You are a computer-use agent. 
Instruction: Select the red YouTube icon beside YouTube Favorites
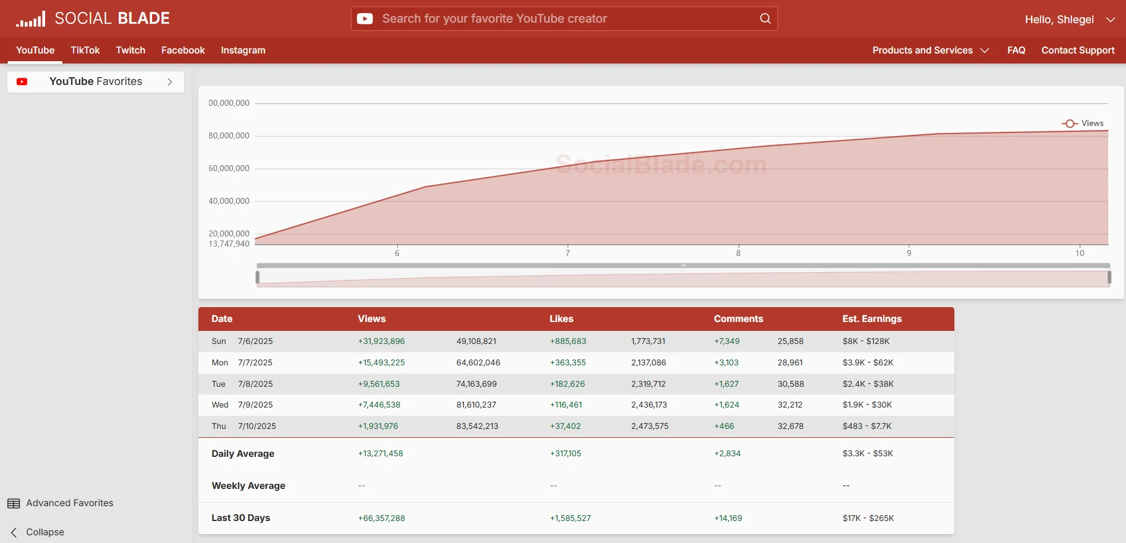pos(22,81)
